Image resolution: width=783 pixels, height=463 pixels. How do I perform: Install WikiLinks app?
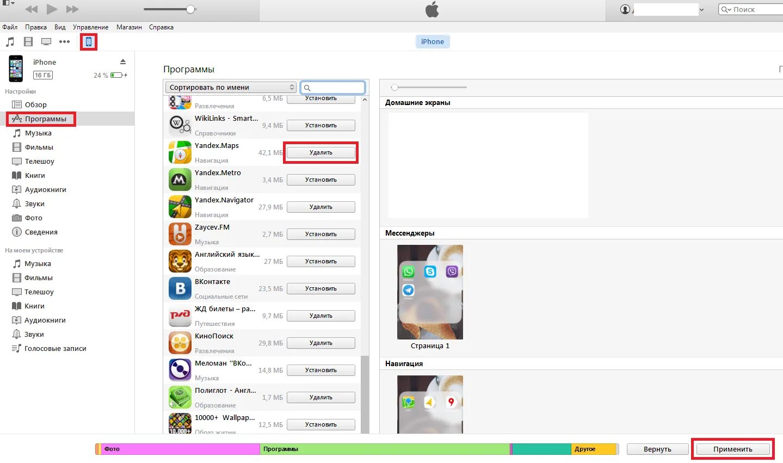click(321, 125)
